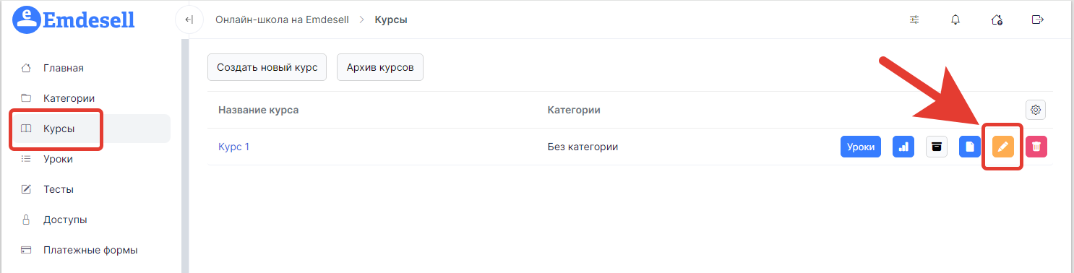
Task: Click the Emdesell logo
Action: coord(74,19)
